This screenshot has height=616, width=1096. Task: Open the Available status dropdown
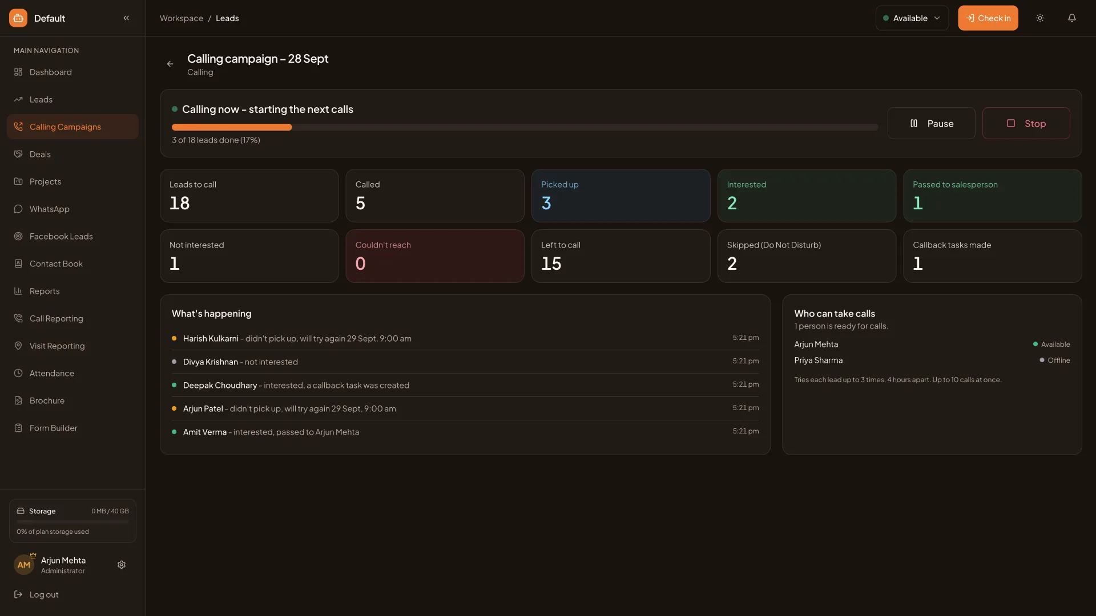point(912,18)
